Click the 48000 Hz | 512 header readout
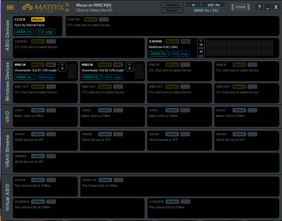Viewport: 282px width, 221px height. pyautogui.click(x=206, y=10)
